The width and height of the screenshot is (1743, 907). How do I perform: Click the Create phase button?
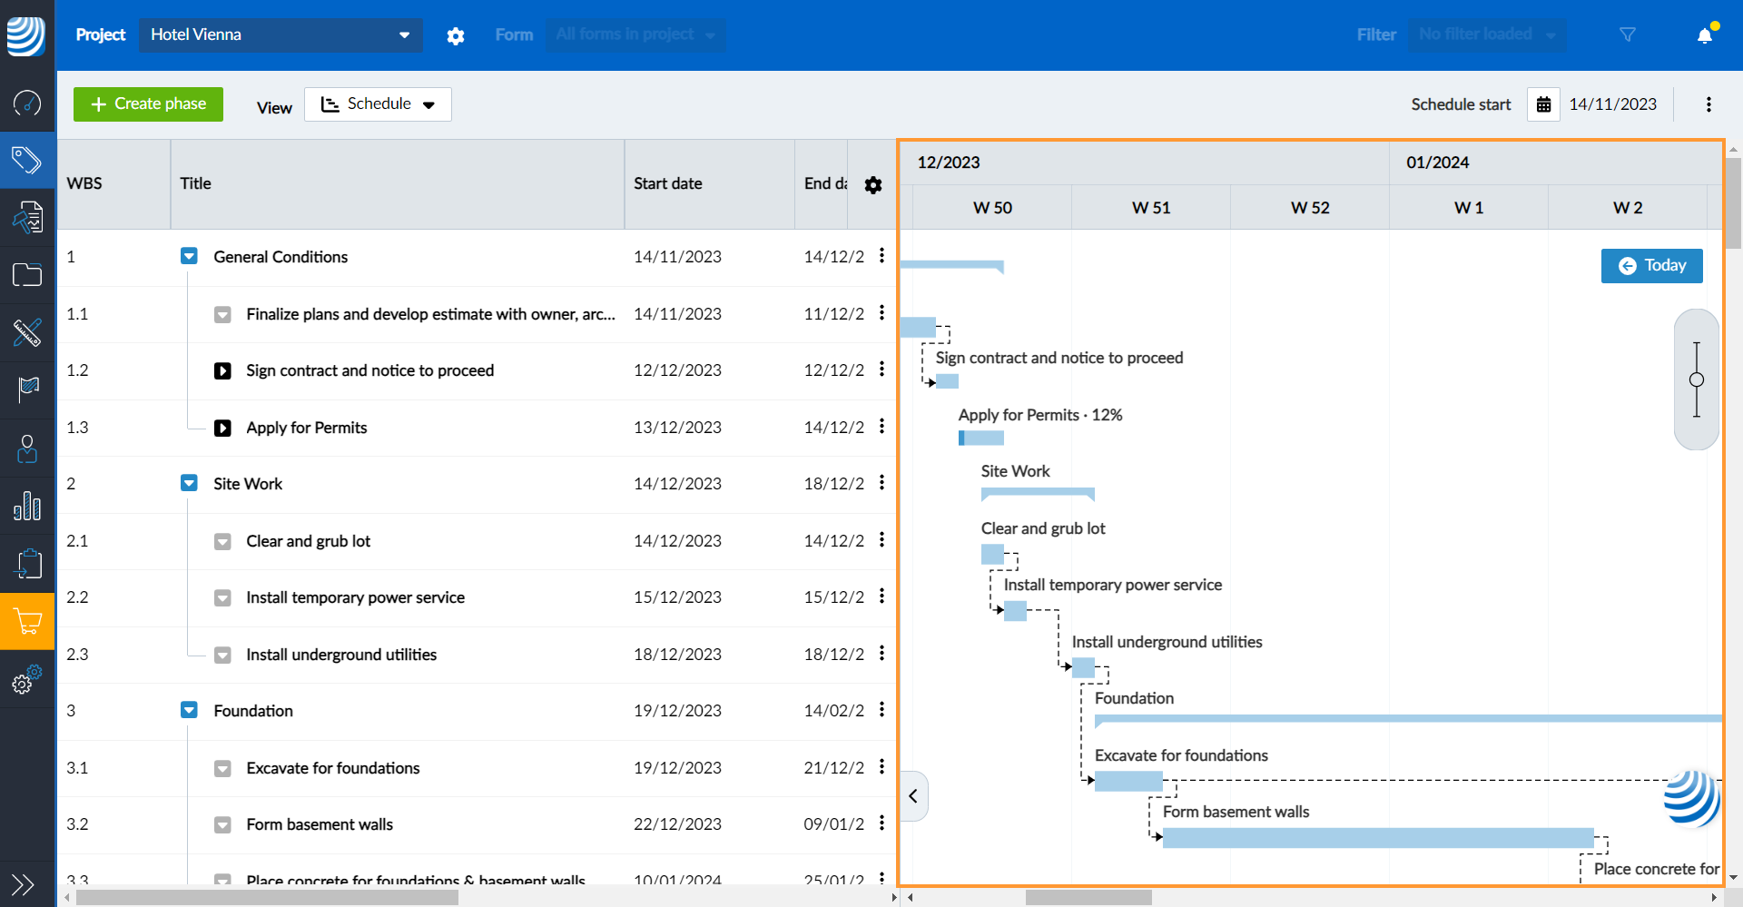click(x=148, y=104)
